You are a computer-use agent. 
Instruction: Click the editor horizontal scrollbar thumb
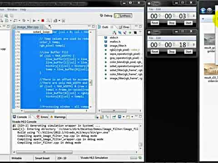tap(39, 110)
